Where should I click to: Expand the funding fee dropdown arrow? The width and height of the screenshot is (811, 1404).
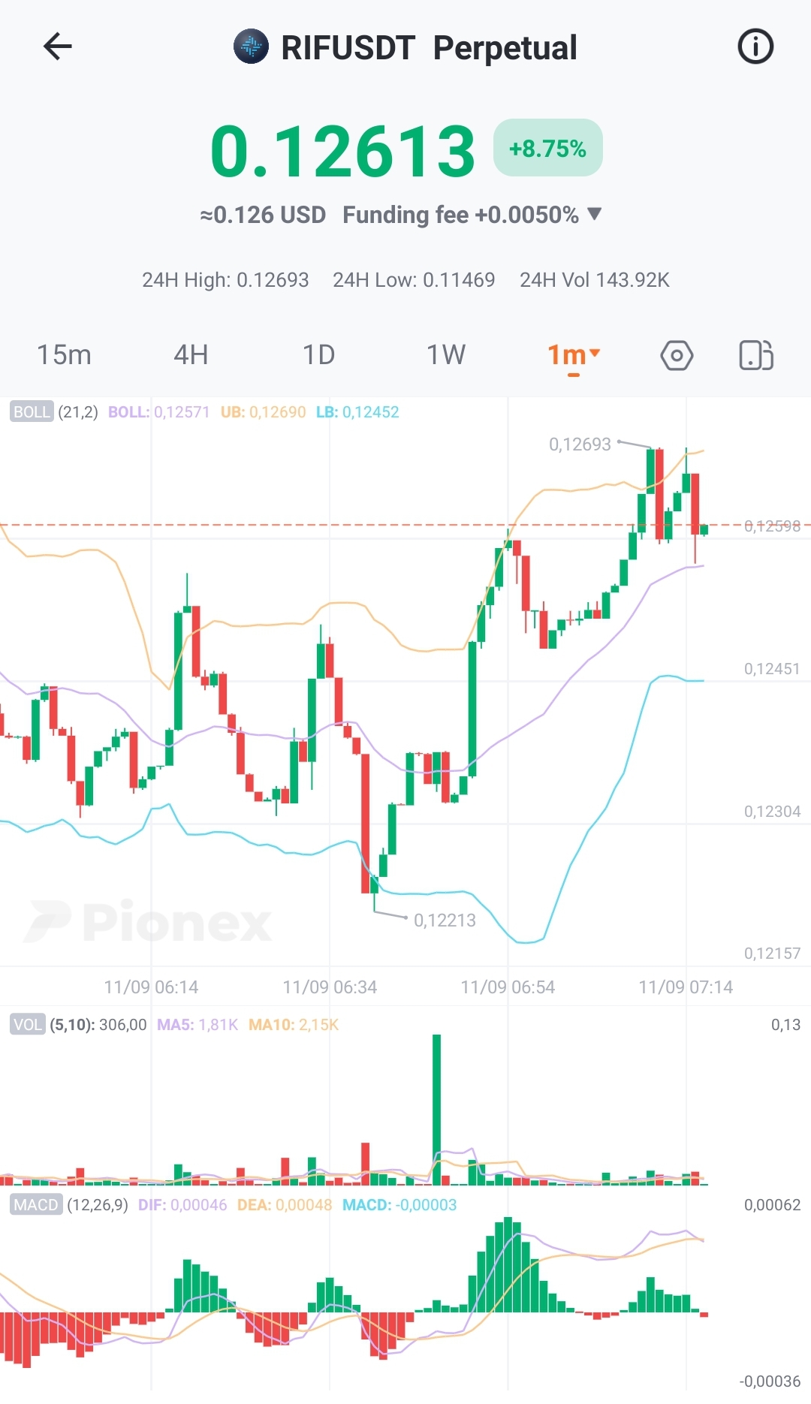coord(595,214)
